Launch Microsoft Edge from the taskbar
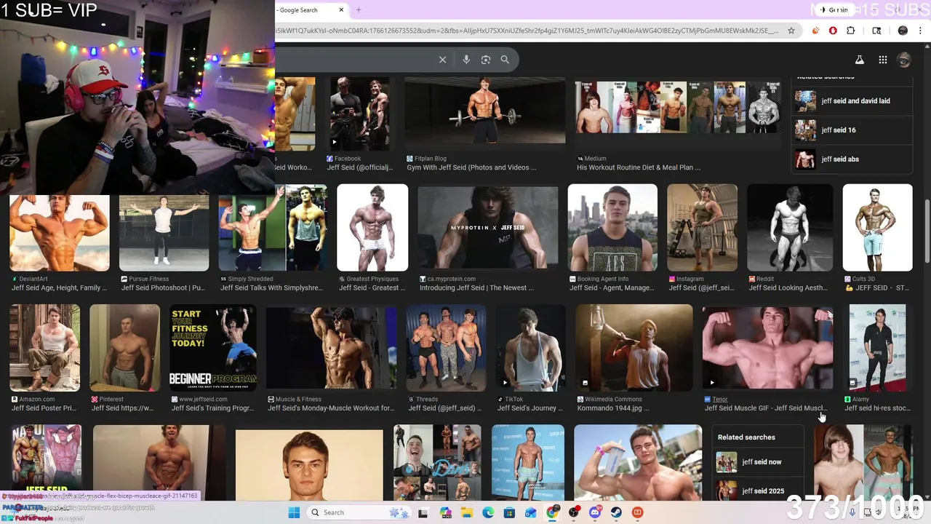Viewport: 931px width, 524px height. 488,512
